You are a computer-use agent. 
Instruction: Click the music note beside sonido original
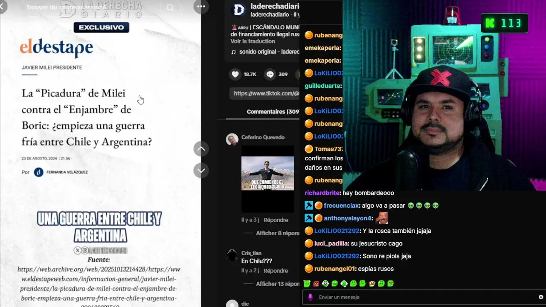(x=233, y=52)
